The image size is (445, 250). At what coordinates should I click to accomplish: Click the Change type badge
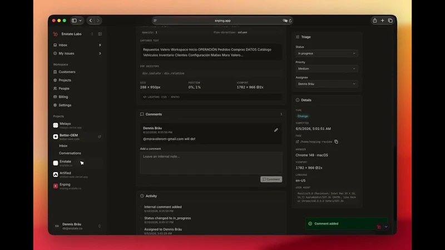(x=303, y=116)
